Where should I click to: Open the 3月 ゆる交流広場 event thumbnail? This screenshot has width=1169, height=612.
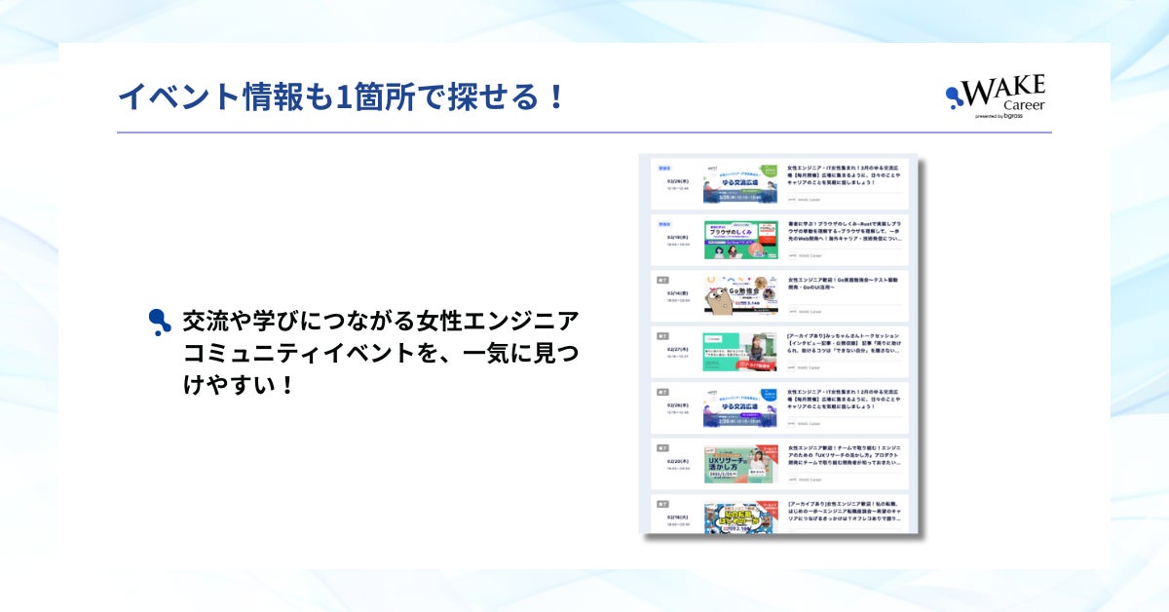[x=740, y=183]
